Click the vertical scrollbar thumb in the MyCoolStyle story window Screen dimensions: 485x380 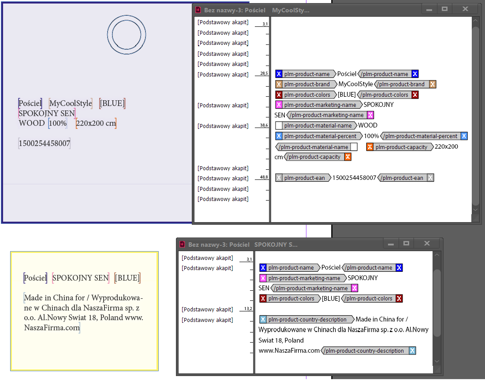(x=476, y=116)
